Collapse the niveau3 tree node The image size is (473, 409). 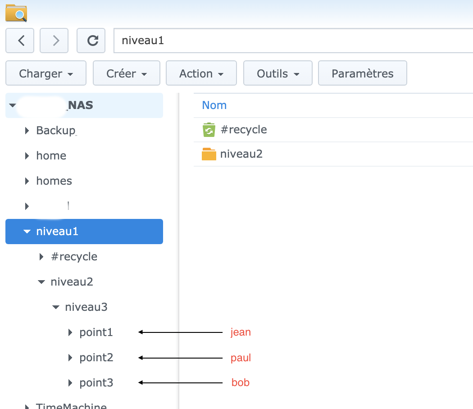point(56,307)
